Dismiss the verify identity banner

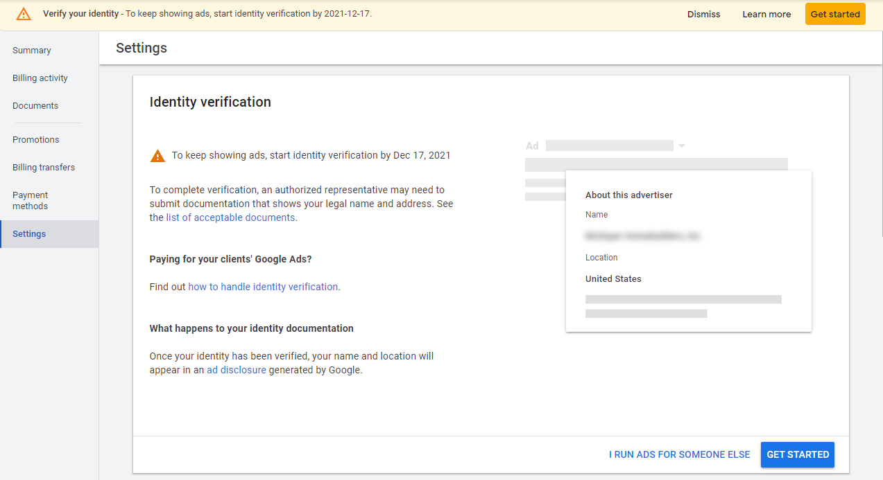(703, 14)
